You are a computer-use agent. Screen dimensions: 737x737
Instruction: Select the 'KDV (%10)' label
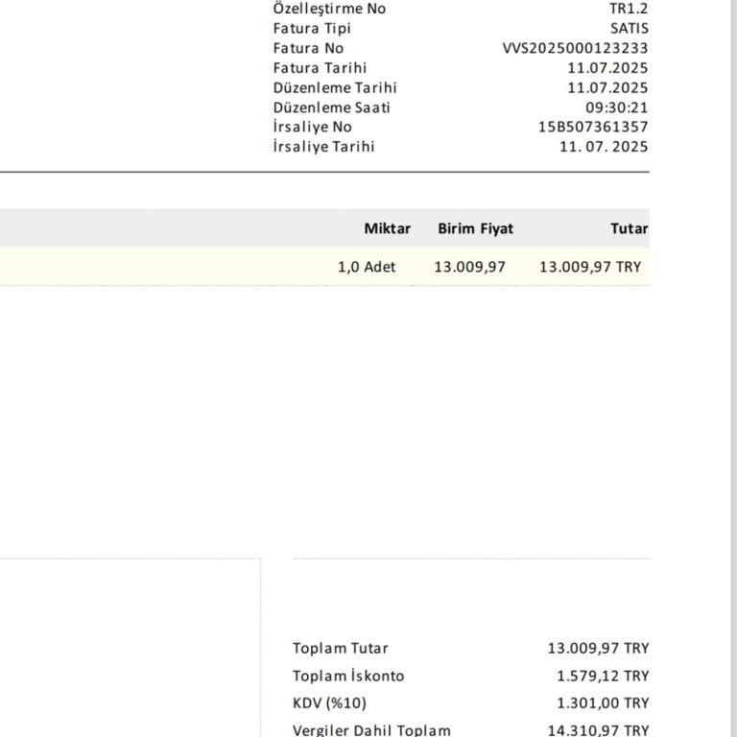coord(329,703)
